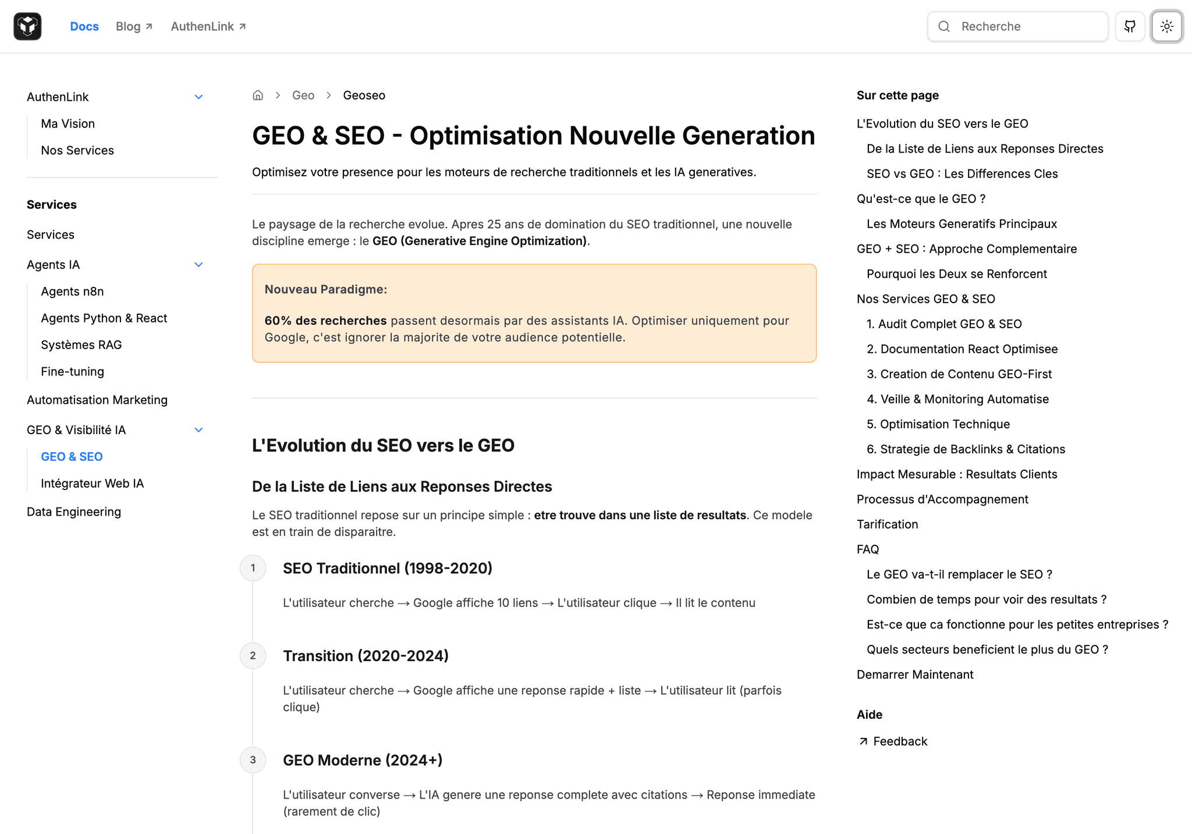The height and width of the screenshot is (834, 1192).
Task: Open Systèmes RAG sidebar page
Action: pyautogui.click(x=81, y=345)
